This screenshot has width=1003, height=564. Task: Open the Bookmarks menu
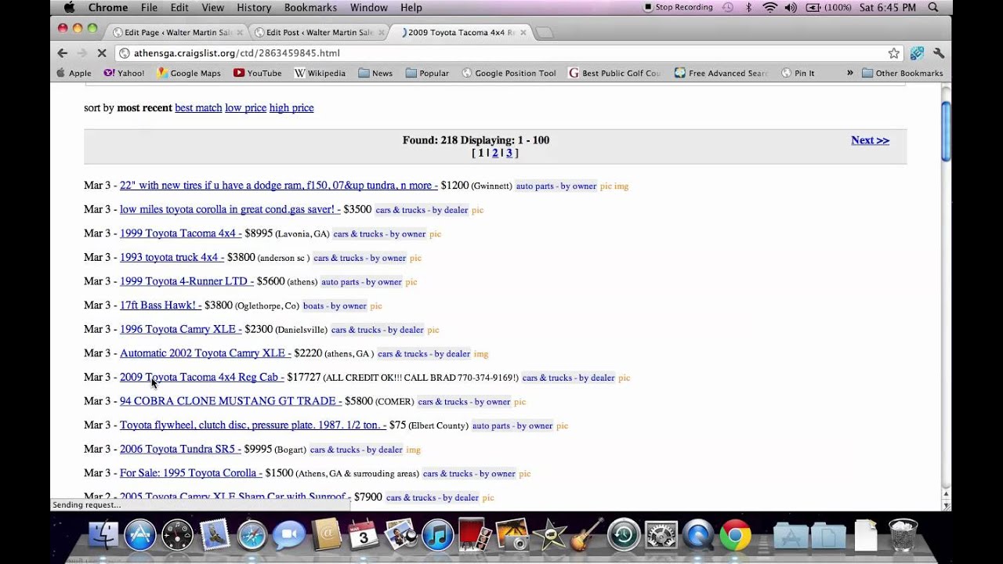(x=309, y=7)
